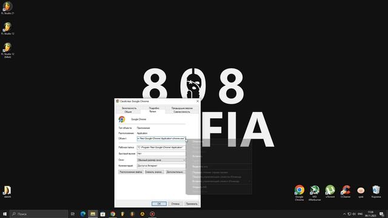Switch to Chrome from the taskbar
Viewport: 388px width, 218px height.
113,214
